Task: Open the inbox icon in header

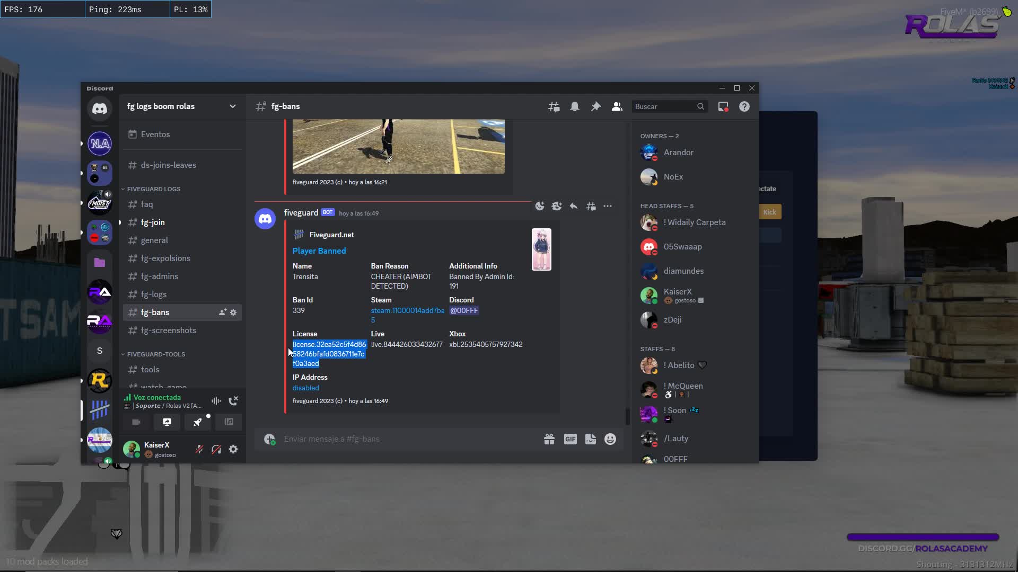Action: [723, 106]
